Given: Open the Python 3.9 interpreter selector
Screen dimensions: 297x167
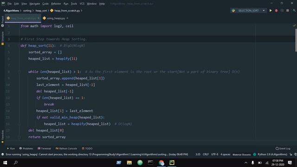Looking at the screenshot, I should pos(272,154).
